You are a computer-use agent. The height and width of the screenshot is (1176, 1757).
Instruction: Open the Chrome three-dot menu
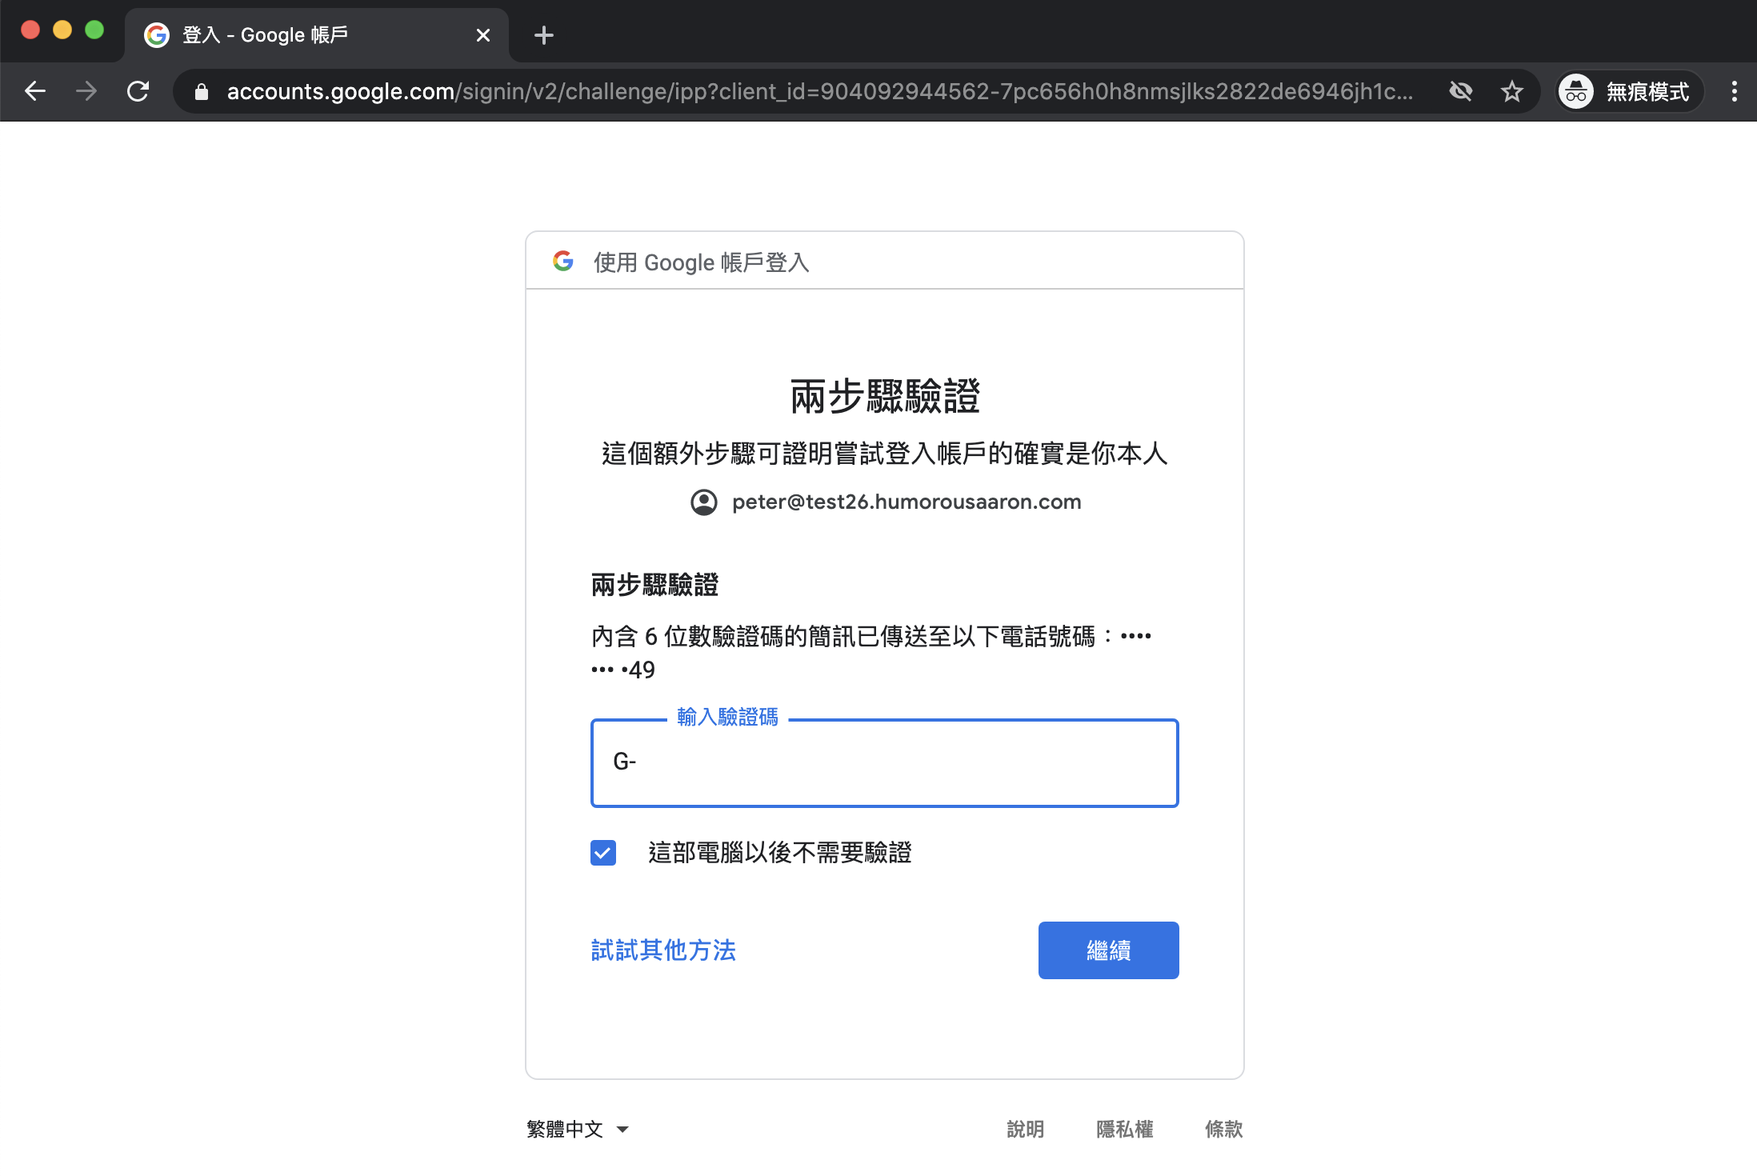click(1734, 91)
